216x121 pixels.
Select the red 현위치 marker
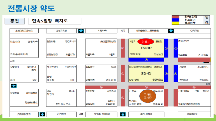point(146,42)
